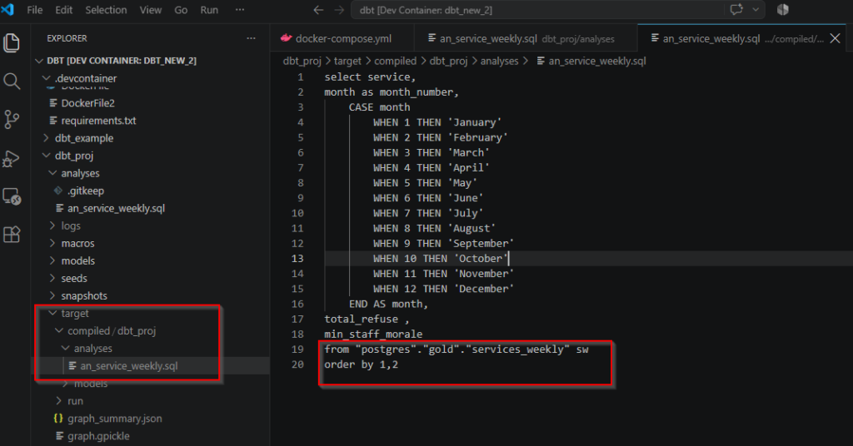Screen dimensions: 853x446
Task: Click the VS Code logo icon
Action: (7, 10)
